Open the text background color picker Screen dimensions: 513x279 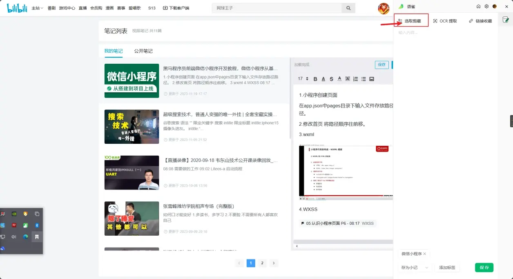[x=348, y=79]
